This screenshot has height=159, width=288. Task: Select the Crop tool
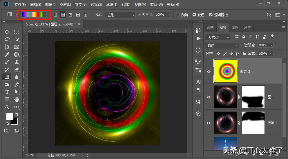tap(7, 47)
